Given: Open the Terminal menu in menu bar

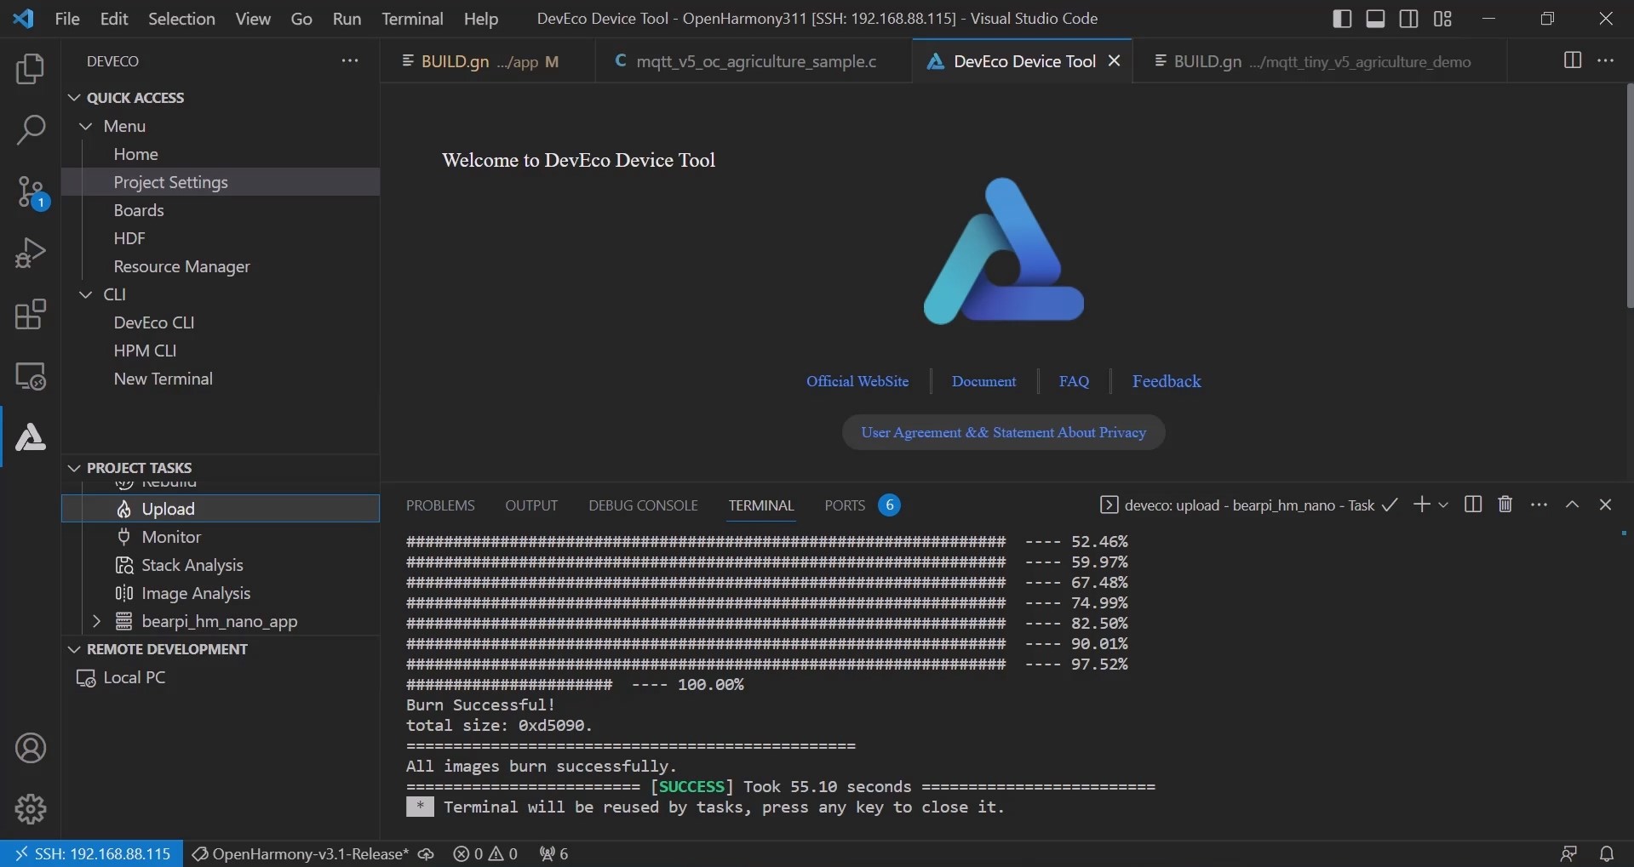Looking at the screenshot, I should point(412,19).
